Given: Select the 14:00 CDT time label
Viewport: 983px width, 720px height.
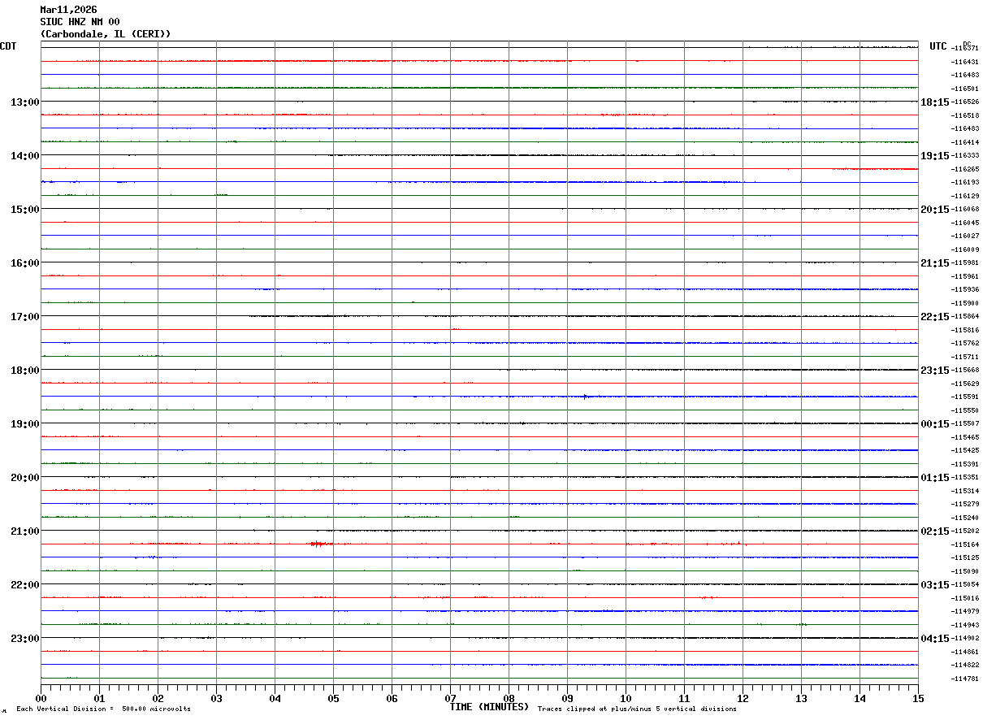Looking at the screenshot, I should [24, 155].
